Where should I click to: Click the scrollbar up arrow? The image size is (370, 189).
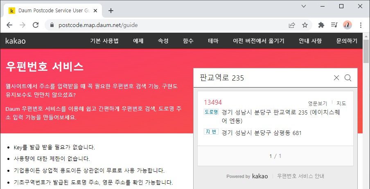point(366,36)
